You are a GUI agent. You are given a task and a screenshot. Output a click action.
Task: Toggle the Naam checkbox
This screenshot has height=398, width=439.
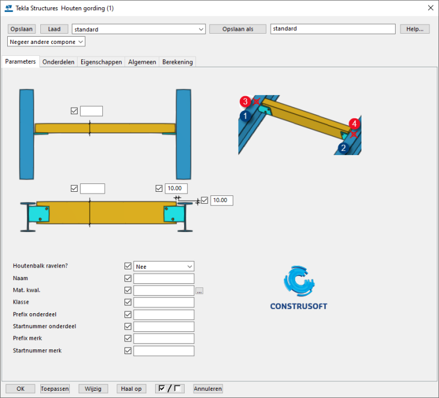click(127, 278)
